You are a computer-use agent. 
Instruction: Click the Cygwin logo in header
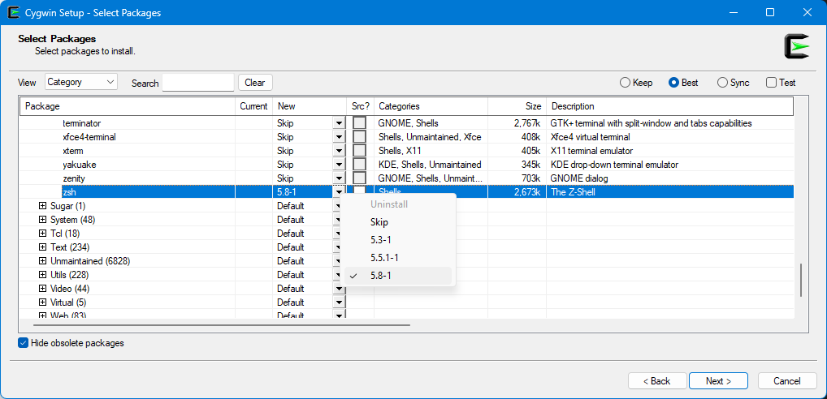point(796,46)
